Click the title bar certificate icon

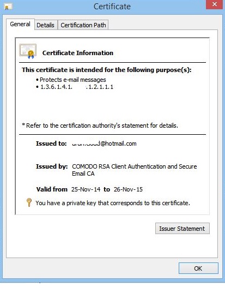click(x=8, y=7)
